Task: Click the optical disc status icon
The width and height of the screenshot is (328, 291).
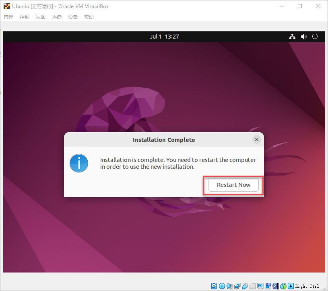Action: click(x=222, y=286)
